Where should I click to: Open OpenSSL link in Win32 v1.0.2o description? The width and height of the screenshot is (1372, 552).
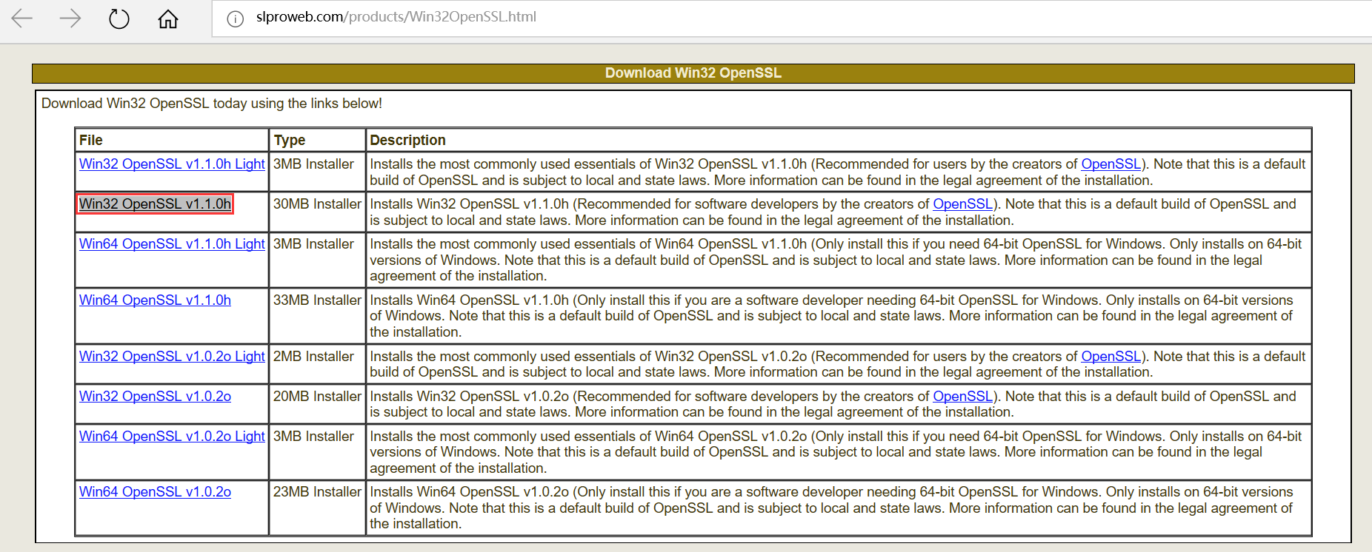click(x=962, y=396)
